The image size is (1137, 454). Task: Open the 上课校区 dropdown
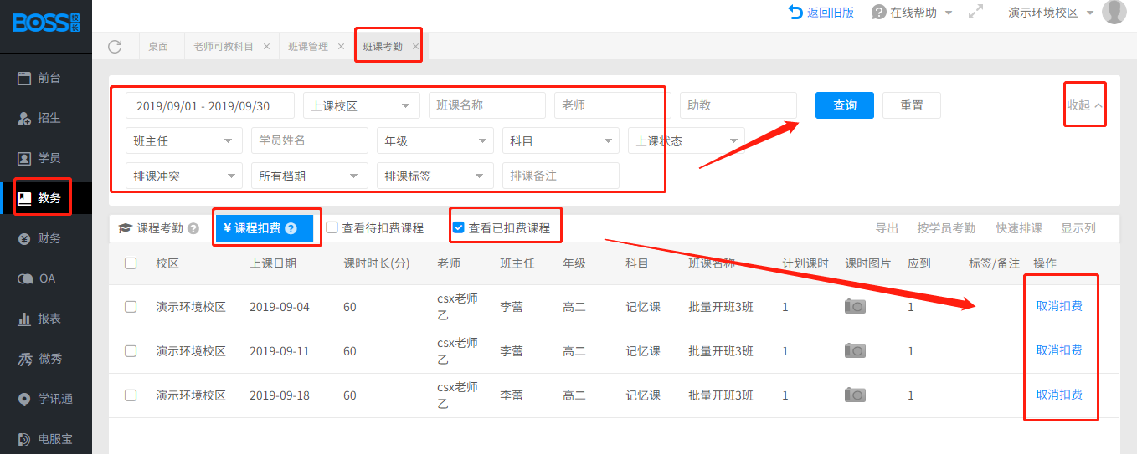click(361, 106)
